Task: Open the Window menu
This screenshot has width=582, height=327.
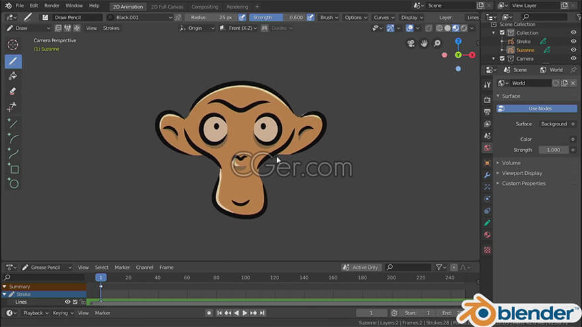Action: coord(74,6)
